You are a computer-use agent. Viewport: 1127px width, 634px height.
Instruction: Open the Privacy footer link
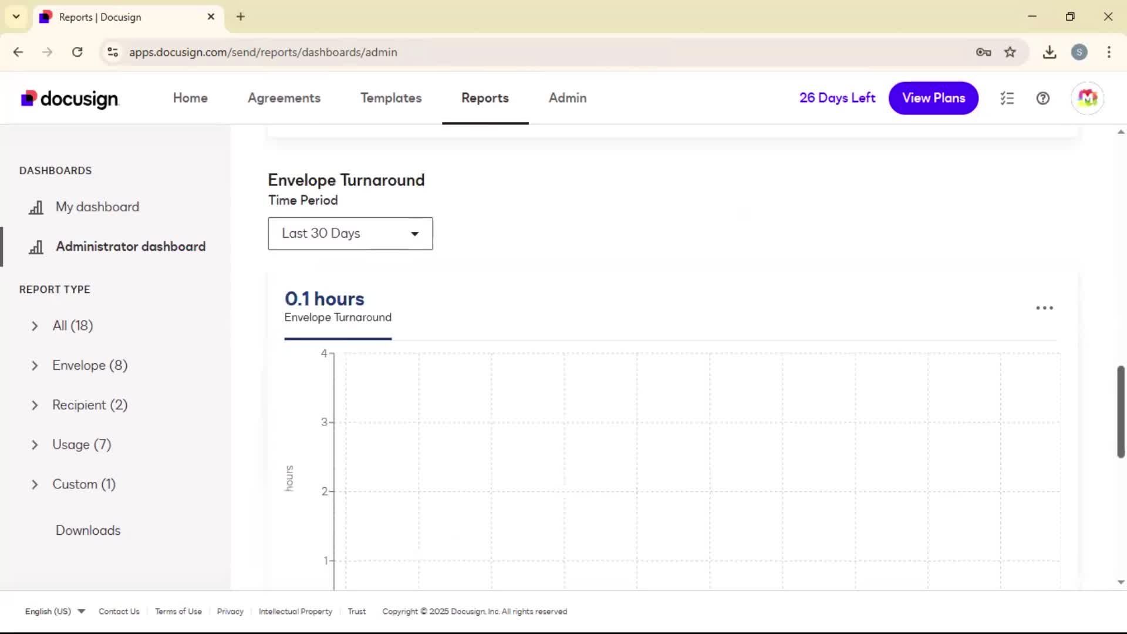(x=230, y=611)
